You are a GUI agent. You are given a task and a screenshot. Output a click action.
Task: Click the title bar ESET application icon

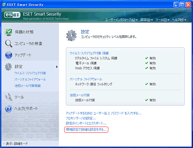click(x=4, y=5)
